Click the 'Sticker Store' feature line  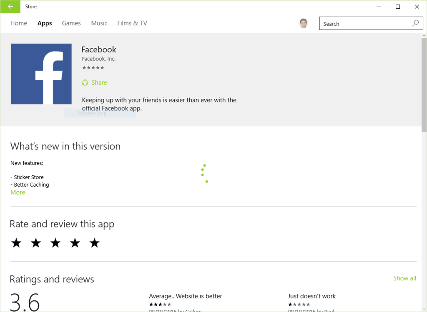pos(27,177)
